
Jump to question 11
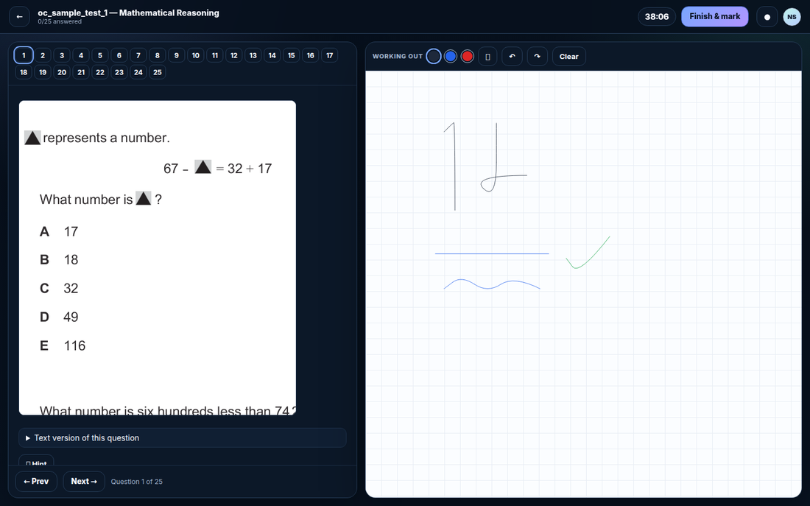[x=215, y=55]
